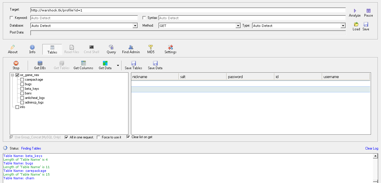Enable the Keyword checkbox
This screenshot has height=183, width=381.
click(11, 18)
